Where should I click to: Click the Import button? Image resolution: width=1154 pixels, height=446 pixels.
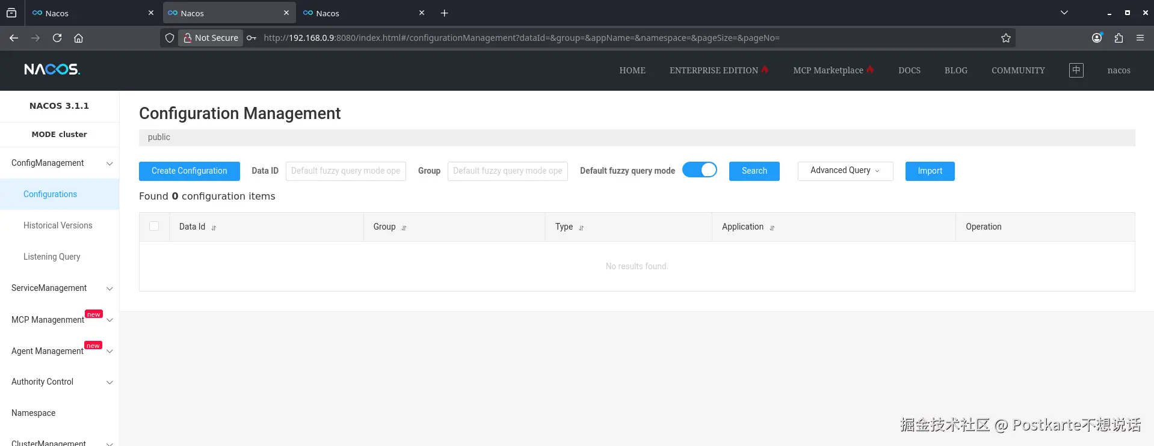930,171
